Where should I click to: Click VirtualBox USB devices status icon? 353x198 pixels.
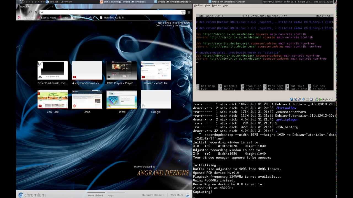coord(299,100)
